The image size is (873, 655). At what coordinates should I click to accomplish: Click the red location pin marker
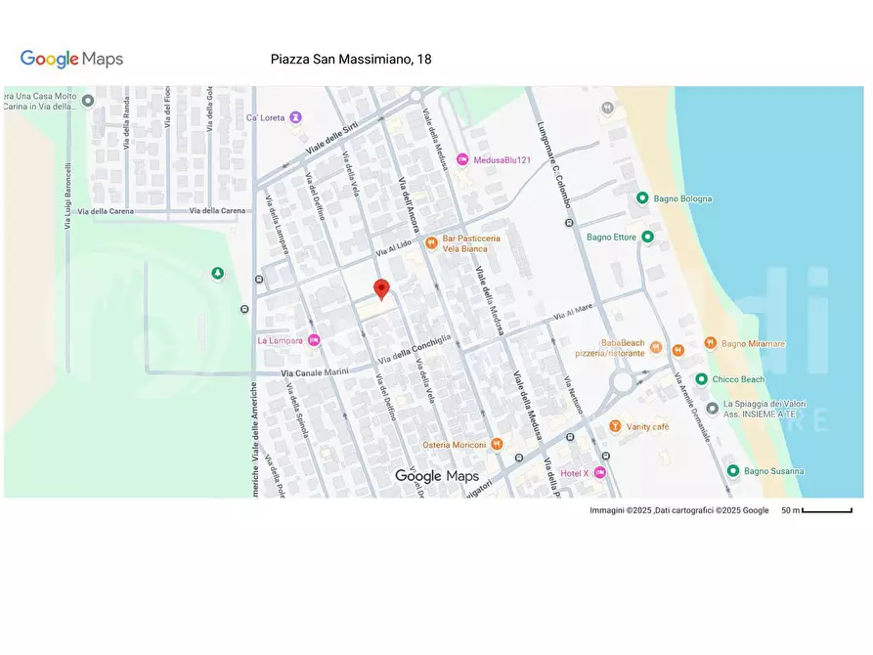click(382, 289)
